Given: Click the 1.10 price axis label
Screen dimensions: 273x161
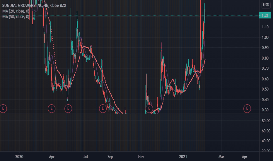Looking at the screenshot, I should coord(265,27).
